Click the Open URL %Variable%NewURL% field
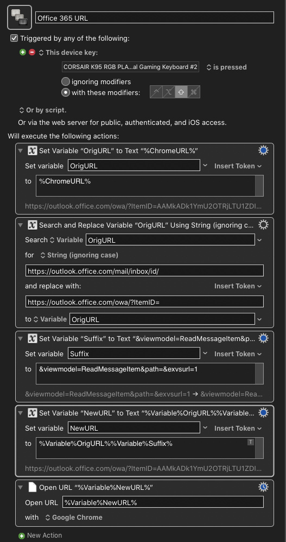The height and width of the screenshot is (542, 286). click(x=163, y=502)
